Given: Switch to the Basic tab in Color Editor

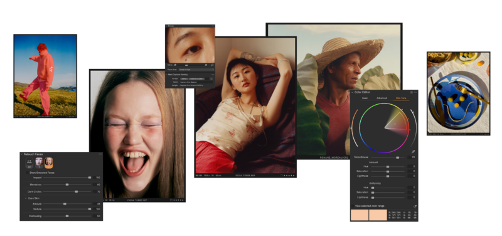Looking at the screenshot, I should click(365, 98).
